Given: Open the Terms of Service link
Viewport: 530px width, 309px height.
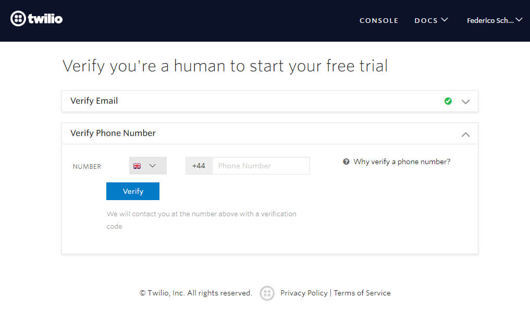Looking at the screenshot, I should 362,293.
